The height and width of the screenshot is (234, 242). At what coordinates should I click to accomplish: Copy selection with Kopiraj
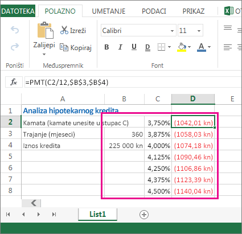click(x=76, y=47)
